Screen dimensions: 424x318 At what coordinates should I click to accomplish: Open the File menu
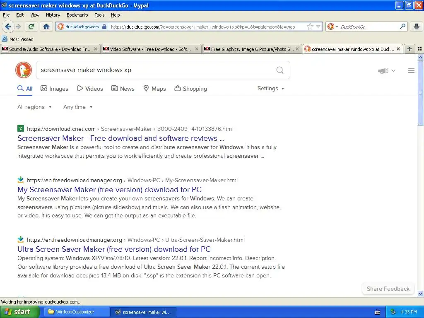click(x=6, y=15)
